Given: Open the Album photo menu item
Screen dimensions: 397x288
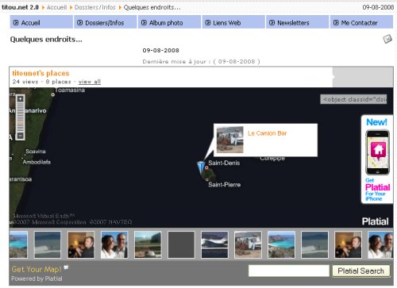Looking at the screenshot, I should click(x=169, y=22).
